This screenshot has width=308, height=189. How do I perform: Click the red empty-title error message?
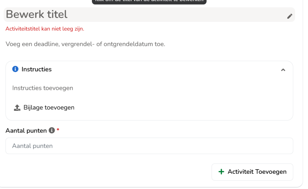pyautogui.click(x=45, y=29)
